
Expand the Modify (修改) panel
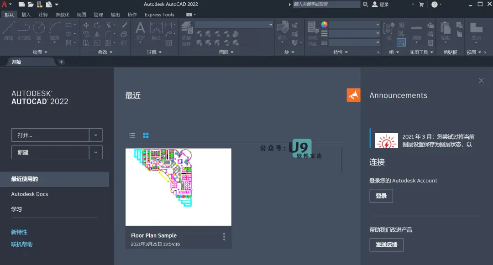[x=105, y=52]
